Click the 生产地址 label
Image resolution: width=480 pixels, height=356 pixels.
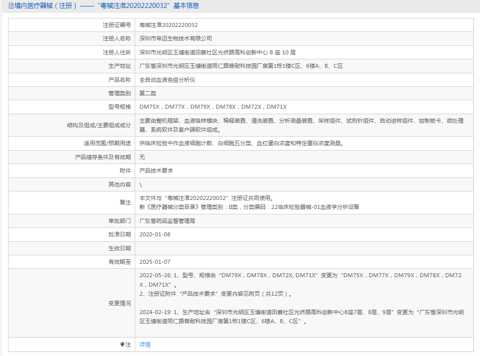pyautogui.click(x=120, y=66)
